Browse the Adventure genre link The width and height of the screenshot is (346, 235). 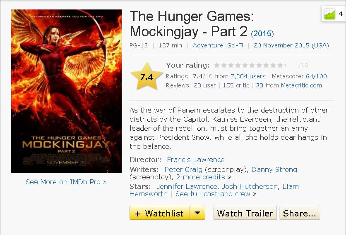point(208,45)
